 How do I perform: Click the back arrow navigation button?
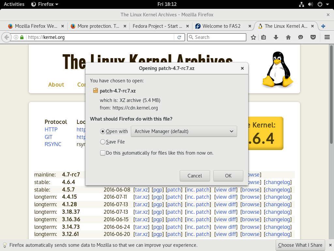[x=7, y=37]
